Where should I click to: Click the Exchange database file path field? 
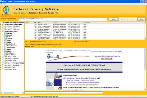(63, 19)
